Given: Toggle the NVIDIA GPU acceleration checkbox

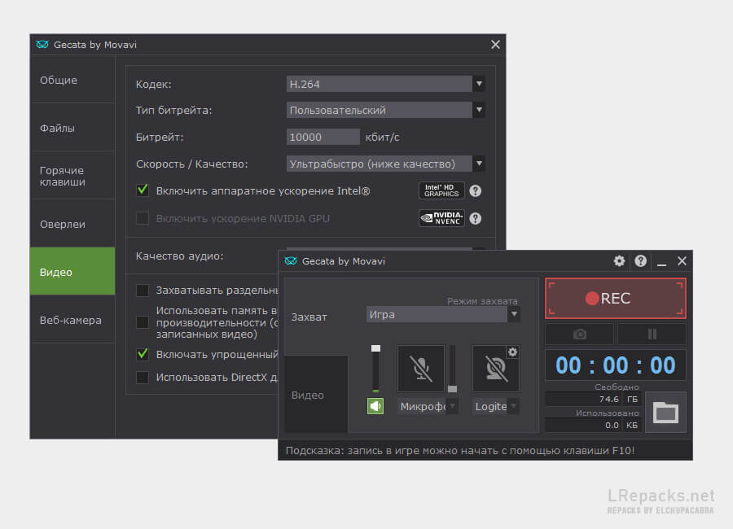Looking at the screenshot, I should click(143, 218).
